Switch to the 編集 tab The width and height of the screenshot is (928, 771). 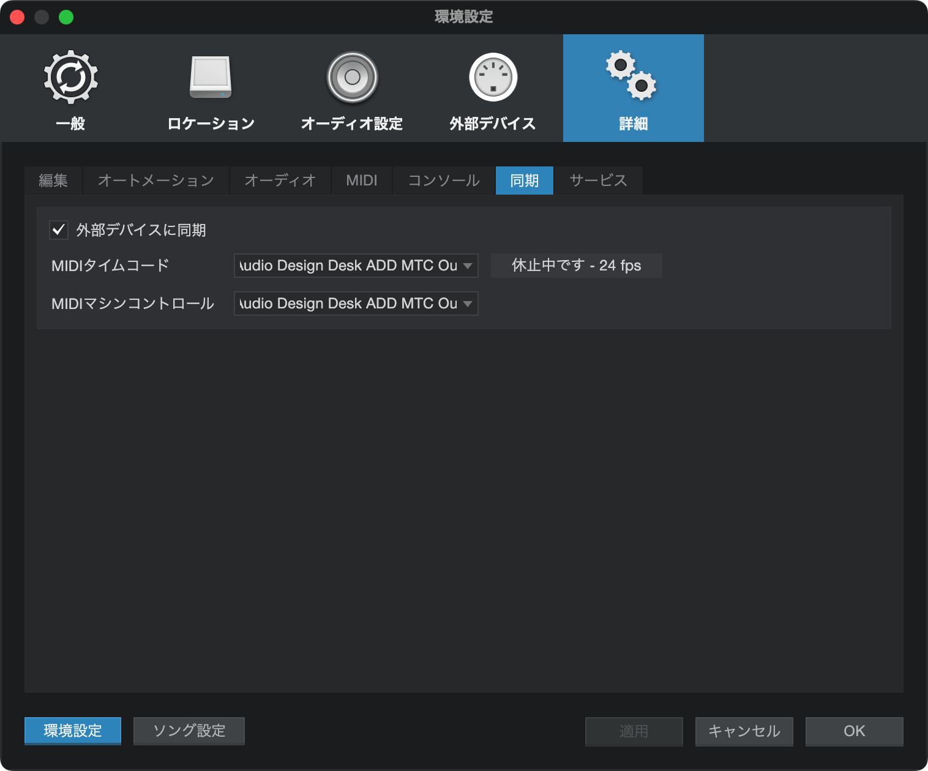53,181
